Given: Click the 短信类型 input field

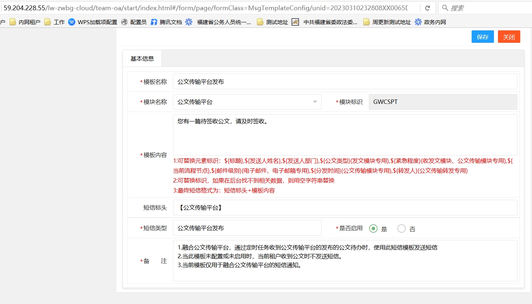Looking at the screenshot, I should (247, 228).
